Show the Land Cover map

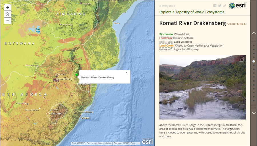click(x=166, y=46)
